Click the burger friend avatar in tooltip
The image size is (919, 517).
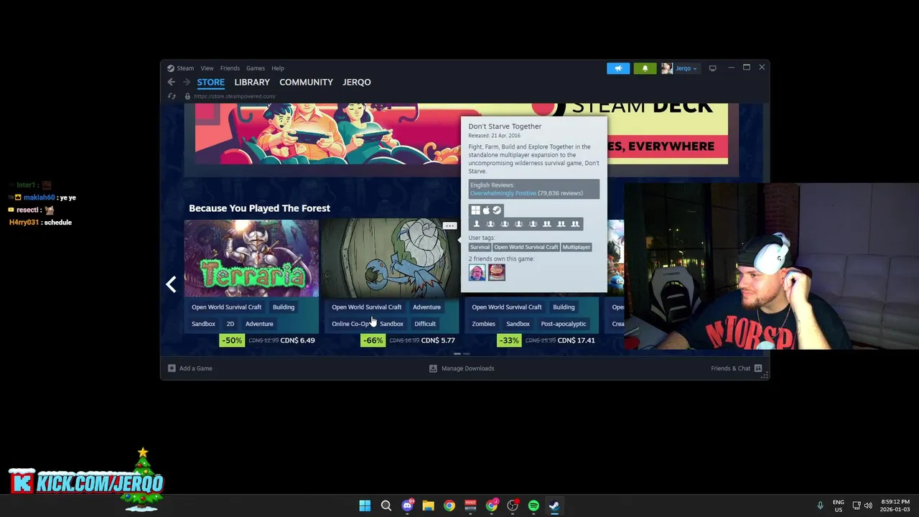497,272
